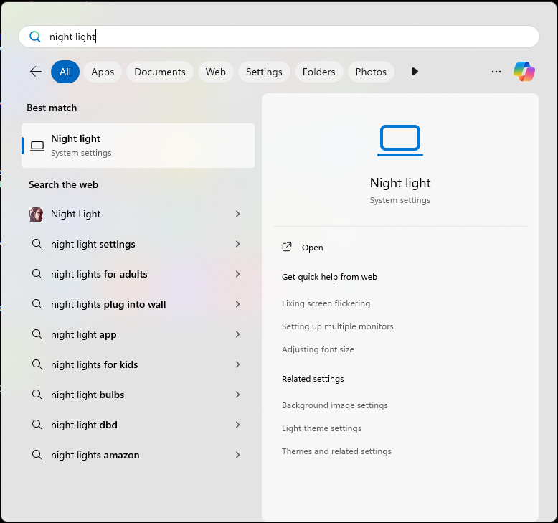
Task: Click the large Night light laptop icon
Action: (x=400, y=140)
